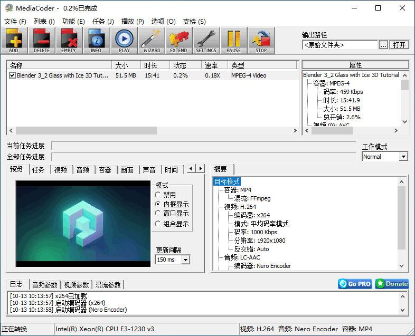Open the EXTEND puzzle icon
The image size is (415, 336).
pyautogui.click(x=178, y=41)
